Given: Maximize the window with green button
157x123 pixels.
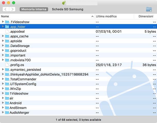Looking at the screenshot, I should click(x=14, y=3).
